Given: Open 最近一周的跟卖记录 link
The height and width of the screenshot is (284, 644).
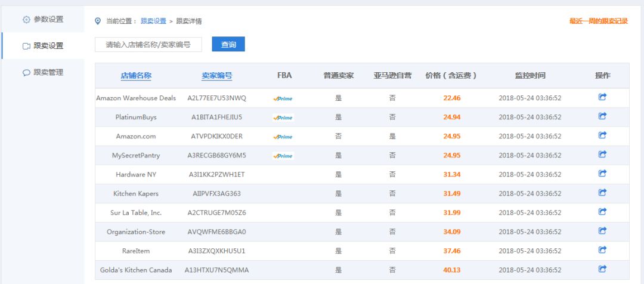Looking at the screenshot, I should point(599,21).
